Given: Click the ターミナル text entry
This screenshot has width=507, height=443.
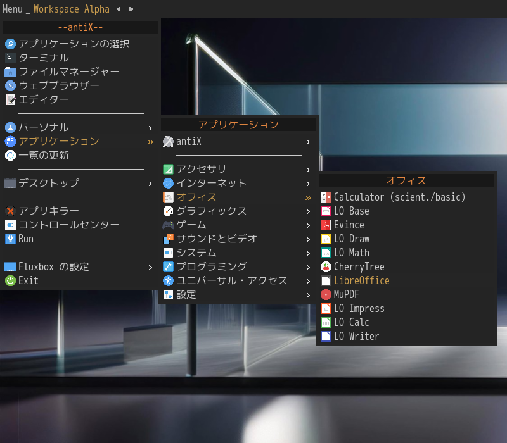Looking at the screenshot, I should pos(44,58).
